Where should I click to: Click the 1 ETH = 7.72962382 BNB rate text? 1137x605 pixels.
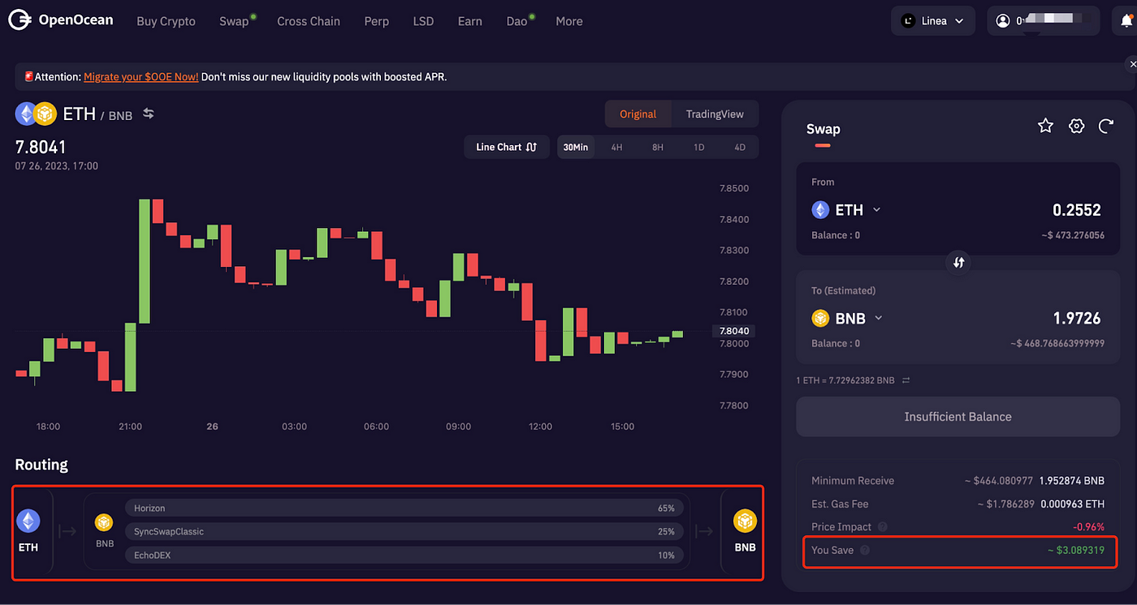click(845, 380)
